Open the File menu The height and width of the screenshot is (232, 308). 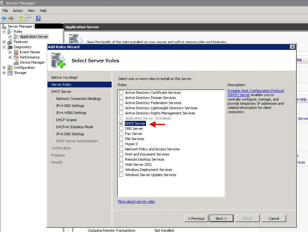coord(5,11)
